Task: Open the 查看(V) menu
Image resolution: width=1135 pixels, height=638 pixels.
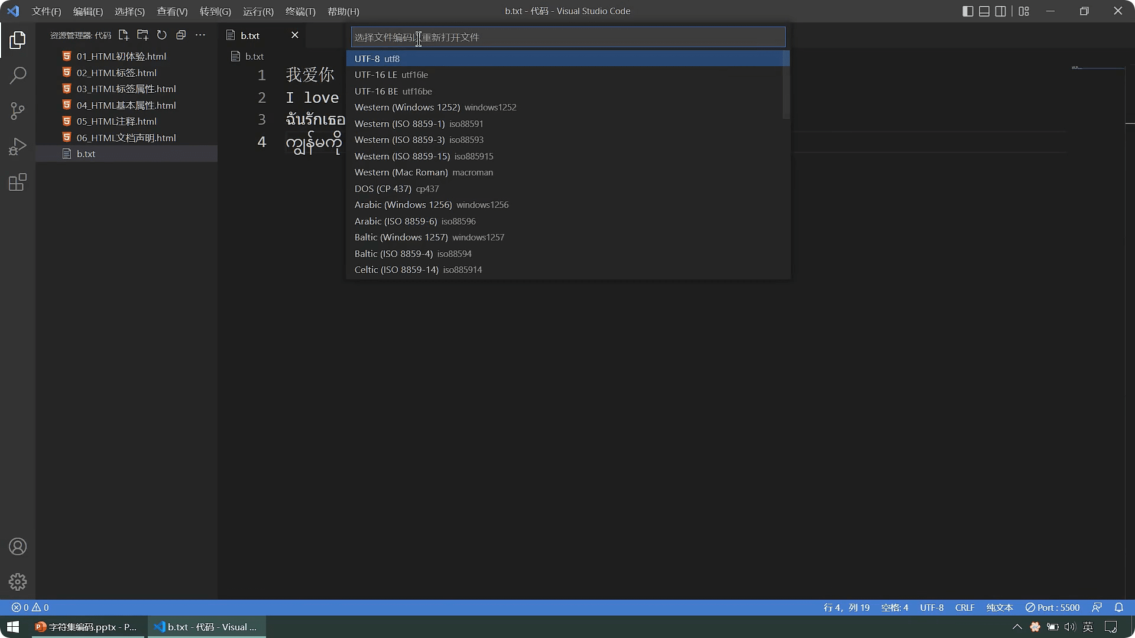Action: point(172,11)
